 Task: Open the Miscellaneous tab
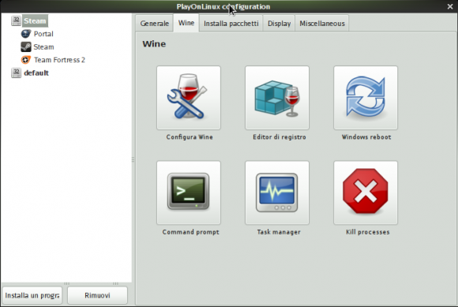point(322,24)
